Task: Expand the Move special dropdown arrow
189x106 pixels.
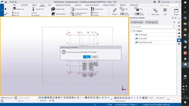Action: coord(148,14)
